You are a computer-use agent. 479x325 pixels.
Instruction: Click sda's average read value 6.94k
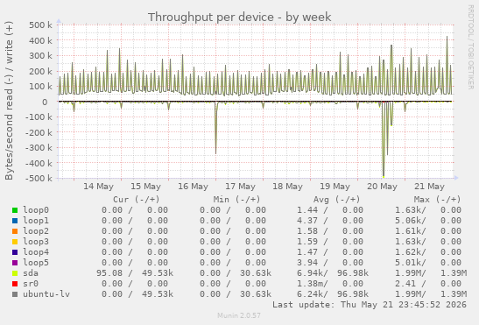310,273
